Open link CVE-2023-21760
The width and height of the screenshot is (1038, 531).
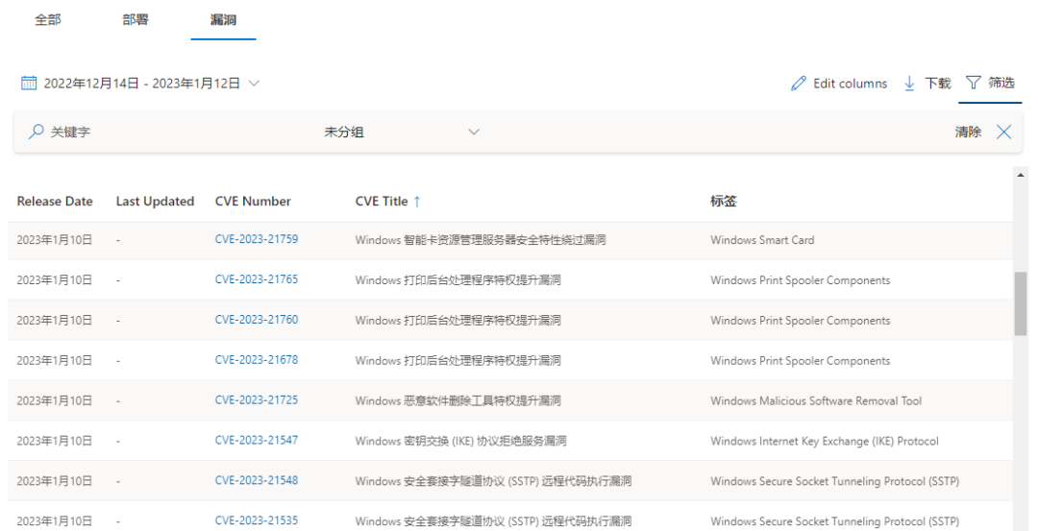257,320
